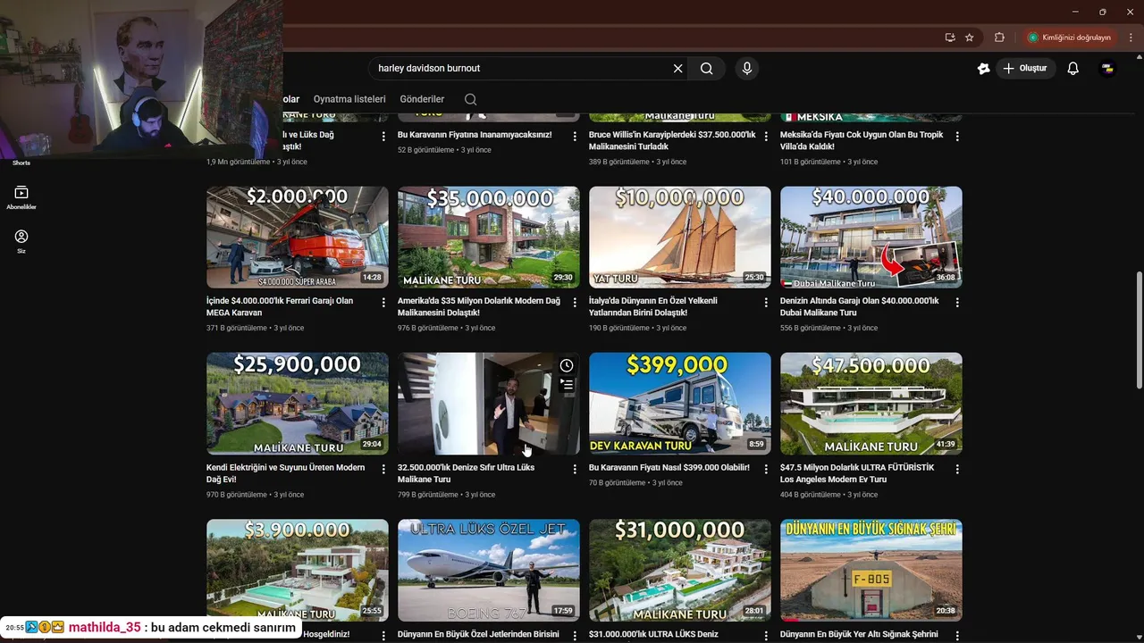
Task: Start voice search with the microphone icon
Action: (747, 68)
